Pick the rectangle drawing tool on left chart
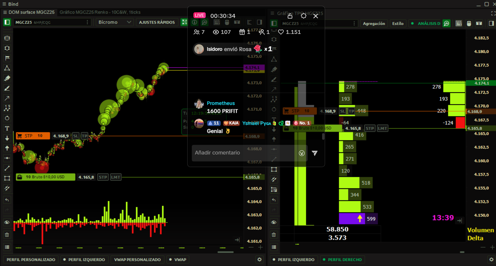Image resolution: width=496 pixels, height=266 pixels. click(x=7, y=178)
